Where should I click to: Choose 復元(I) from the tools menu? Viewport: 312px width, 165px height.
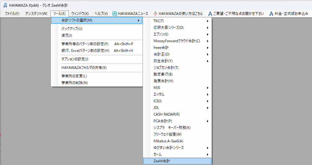(97, 35)
